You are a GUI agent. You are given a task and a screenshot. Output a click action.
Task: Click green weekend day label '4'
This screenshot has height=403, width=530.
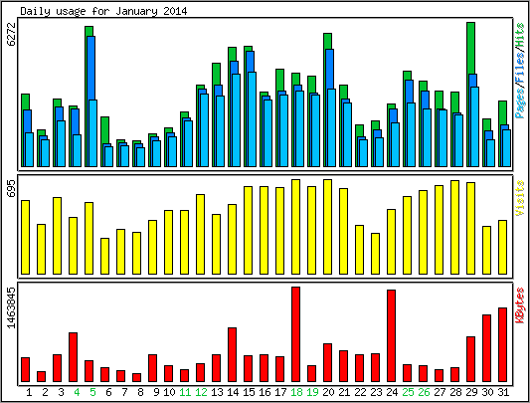77,392
